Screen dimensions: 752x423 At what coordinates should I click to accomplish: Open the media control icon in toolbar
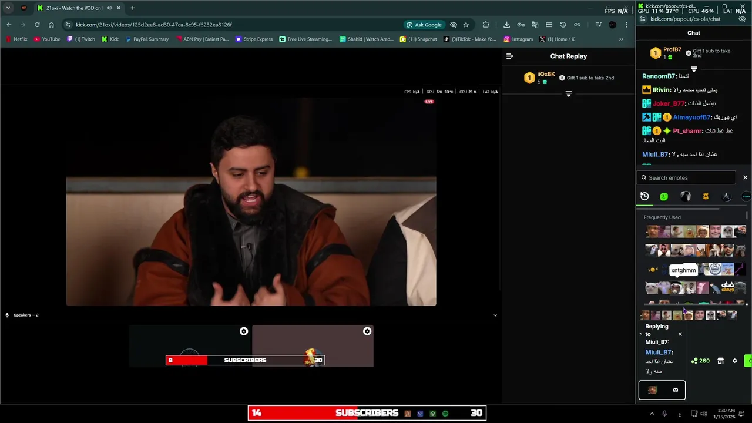pyautogui.click(x=598, y=25)
